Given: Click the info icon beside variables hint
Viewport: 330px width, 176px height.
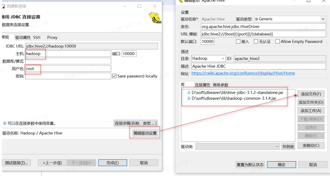Looking at the screenshot, I should 5,123.
